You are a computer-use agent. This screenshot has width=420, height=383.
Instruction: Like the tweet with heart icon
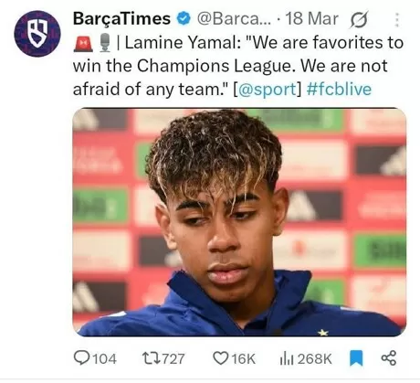pyautogui.click(x=220, y=358)
